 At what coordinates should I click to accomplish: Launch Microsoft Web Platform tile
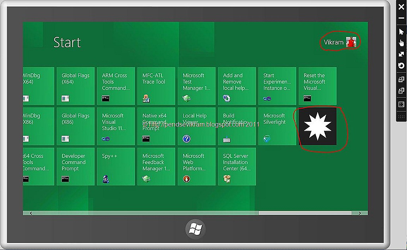point(196,167)
